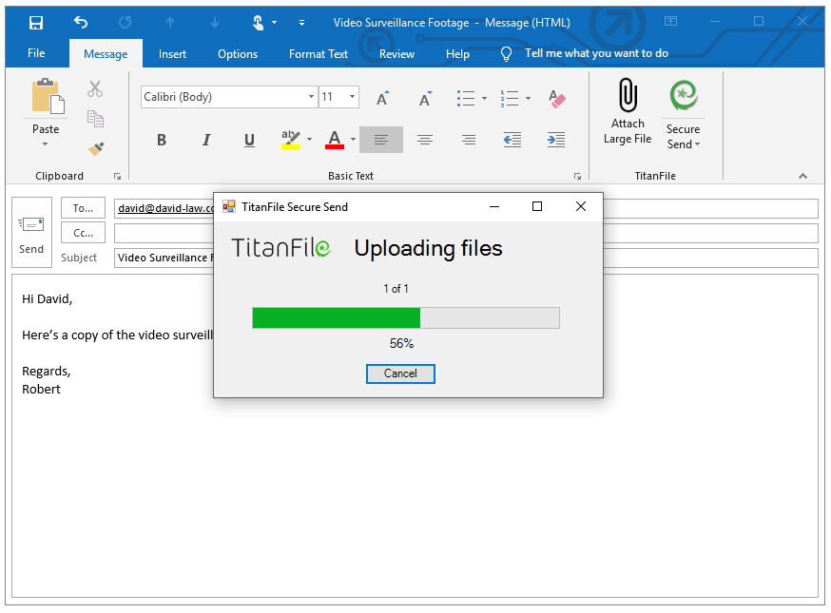Undo the last action
831x613 pixels.
click(81, 21)
